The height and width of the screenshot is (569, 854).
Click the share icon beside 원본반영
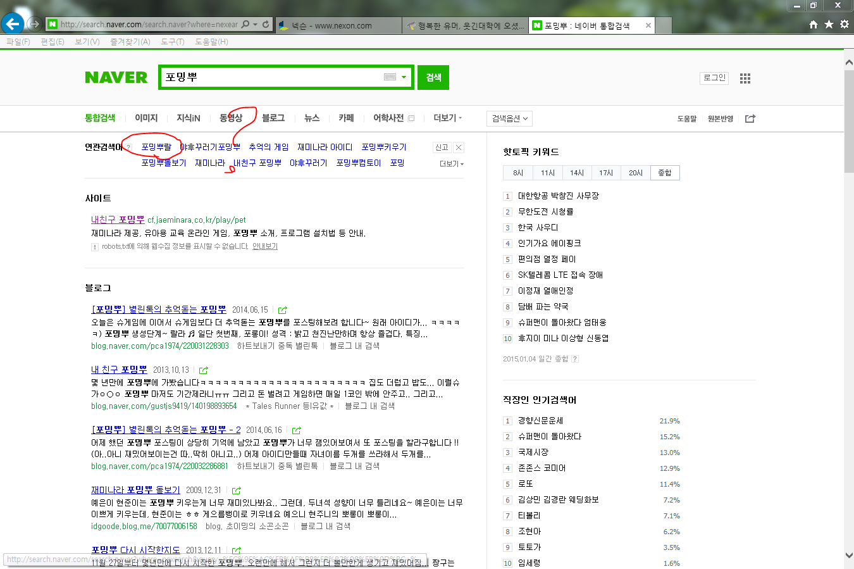750,118
